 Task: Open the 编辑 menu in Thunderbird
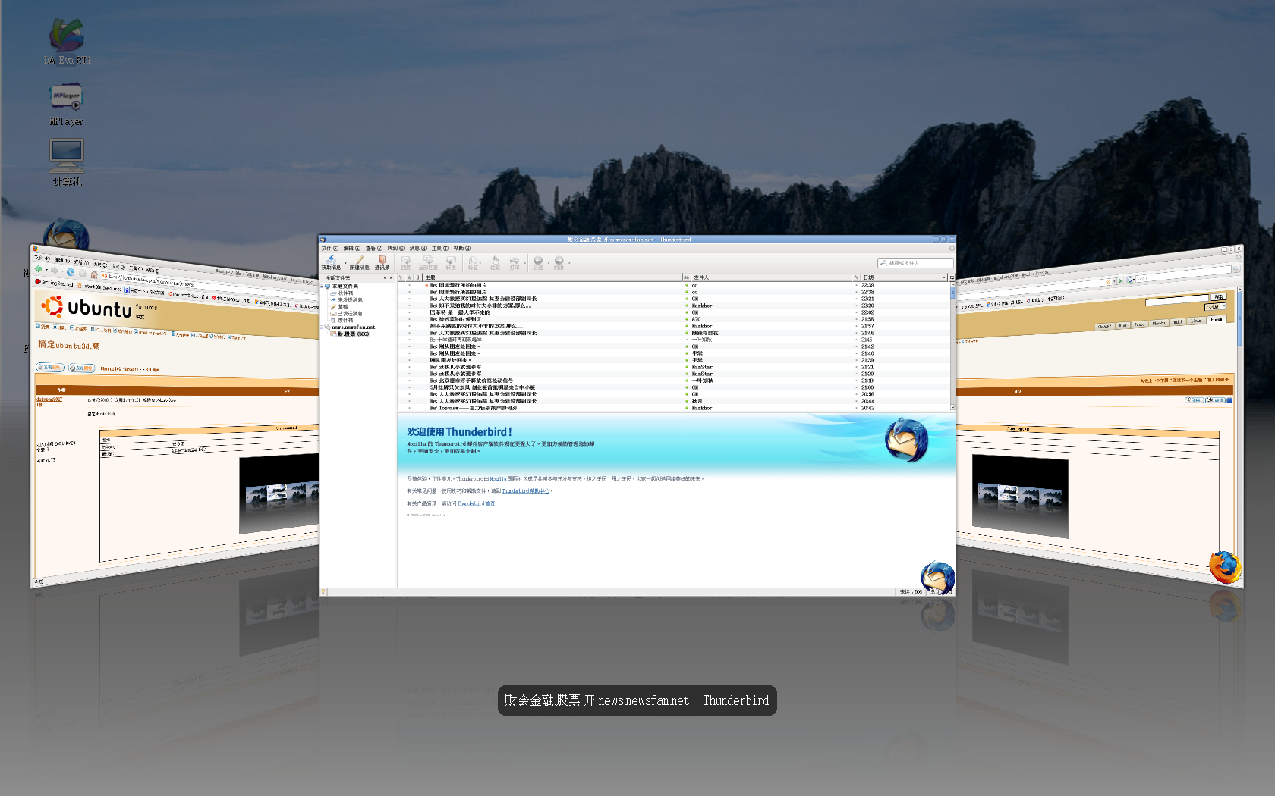click(352, 248)
